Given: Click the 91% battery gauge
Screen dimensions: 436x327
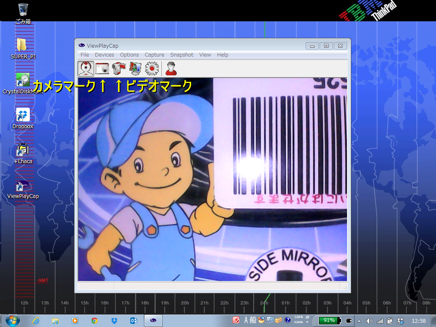Looking at the screenshot, I should click(330, 321).
